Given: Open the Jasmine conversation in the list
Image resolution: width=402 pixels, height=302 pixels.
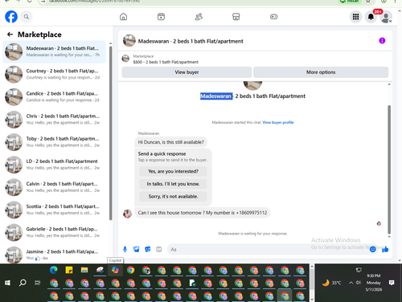Looking at the screenshot, I should tap(54, 255).
